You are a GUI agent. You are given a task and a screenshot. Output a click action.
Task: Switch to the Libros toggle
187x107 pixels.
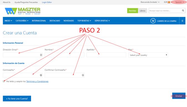[x=142, y=11]
